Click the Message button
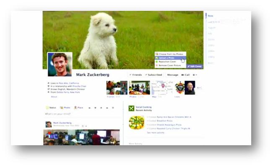The height and width of the screenshot is (167, 273). click(172, 75)
